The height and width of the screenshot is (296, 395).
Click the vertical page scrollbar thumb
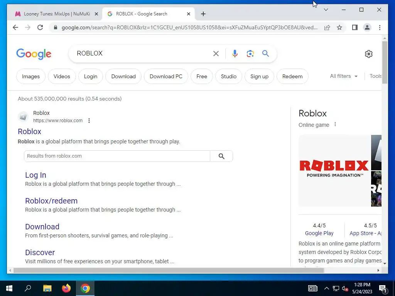pyautogui.click(x=385, y=62)
